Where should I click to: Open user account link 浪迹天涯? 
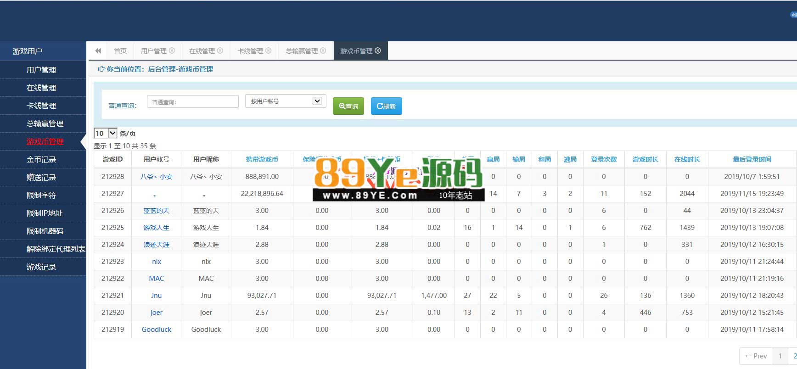tap(157, 245)
